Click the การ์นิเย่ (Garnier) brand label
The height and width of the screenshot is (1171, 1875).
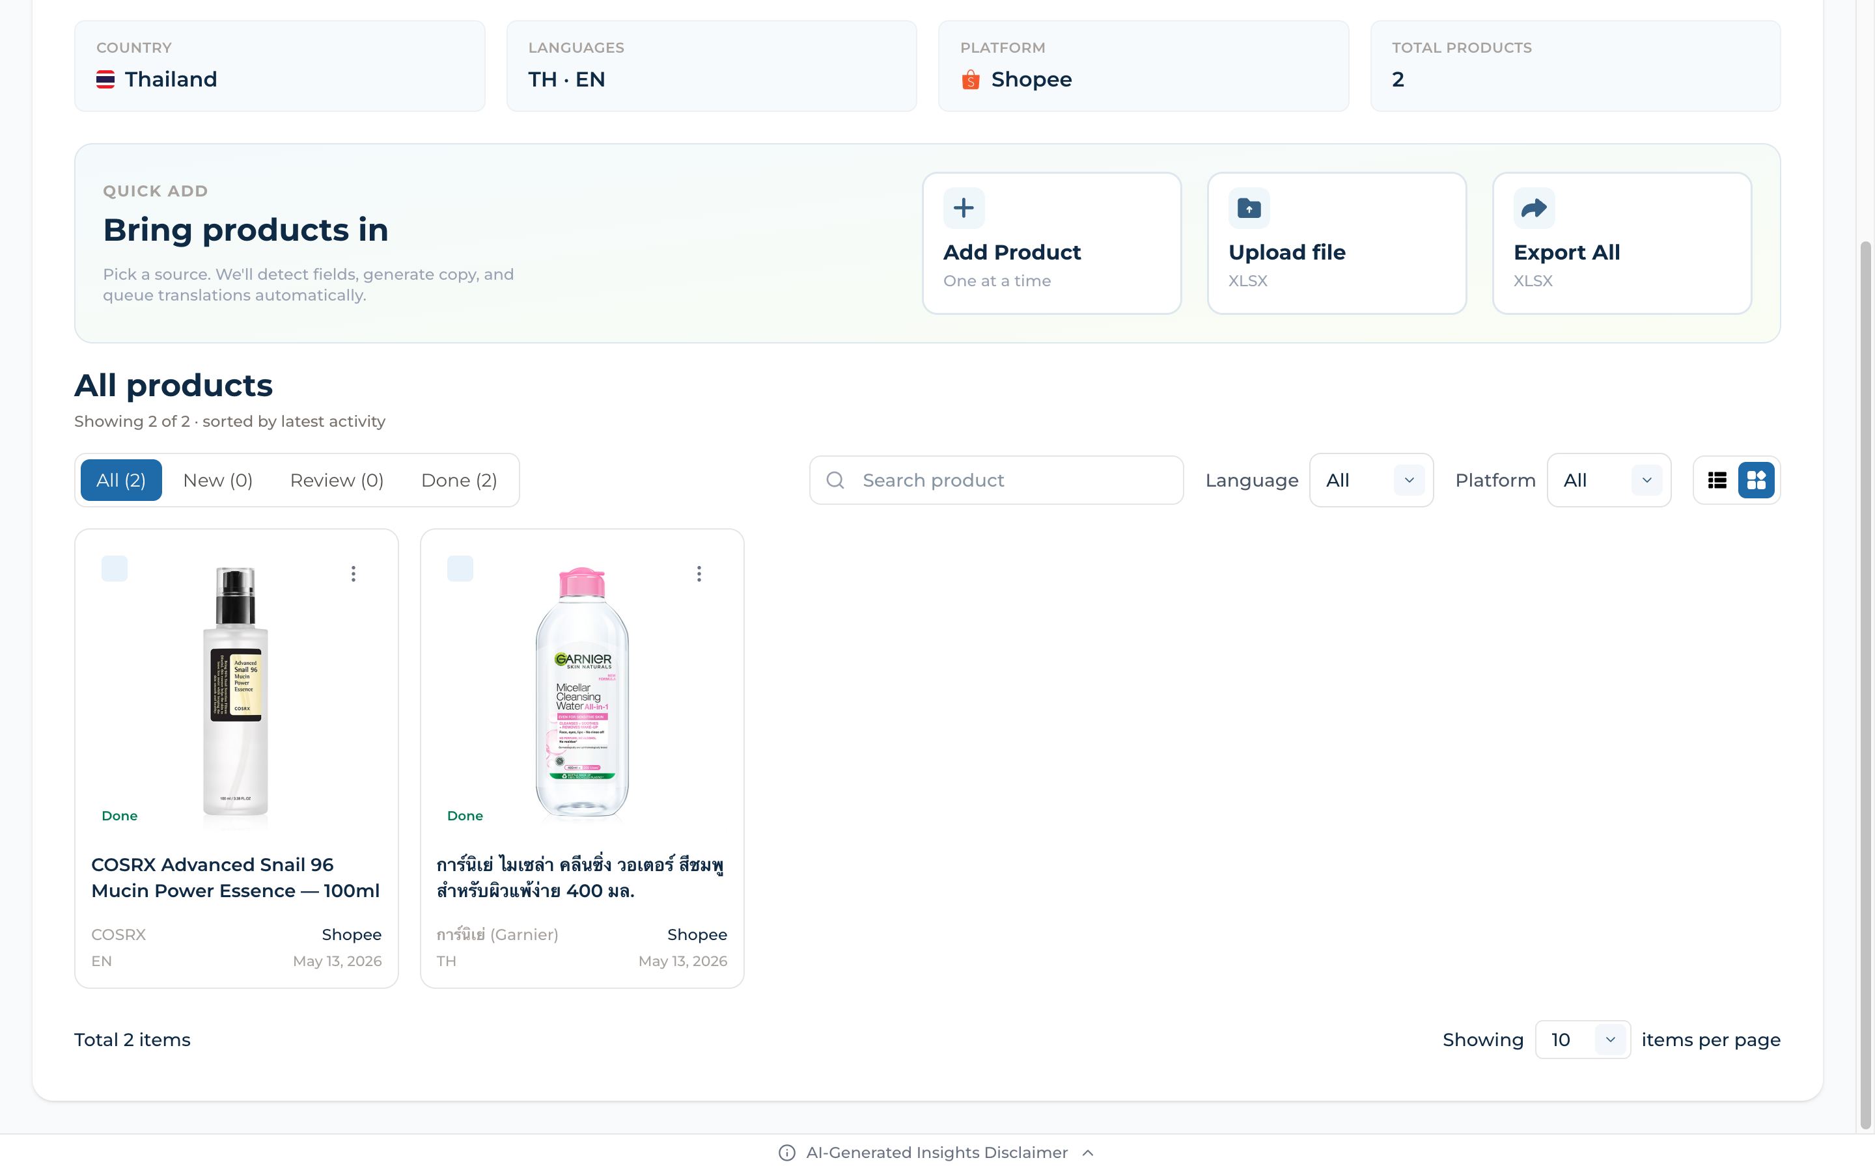point(497,935)
